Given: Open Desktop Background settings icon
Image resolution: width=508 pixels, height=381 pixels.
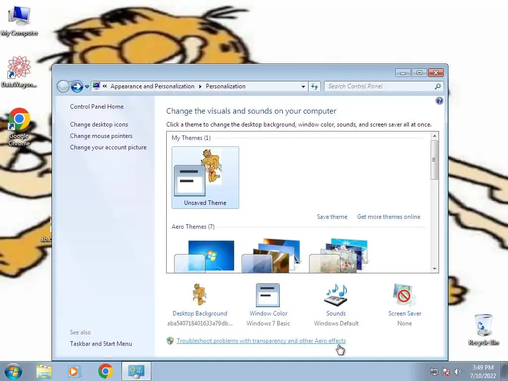Looking at the screenshot, I should point(200,295).
